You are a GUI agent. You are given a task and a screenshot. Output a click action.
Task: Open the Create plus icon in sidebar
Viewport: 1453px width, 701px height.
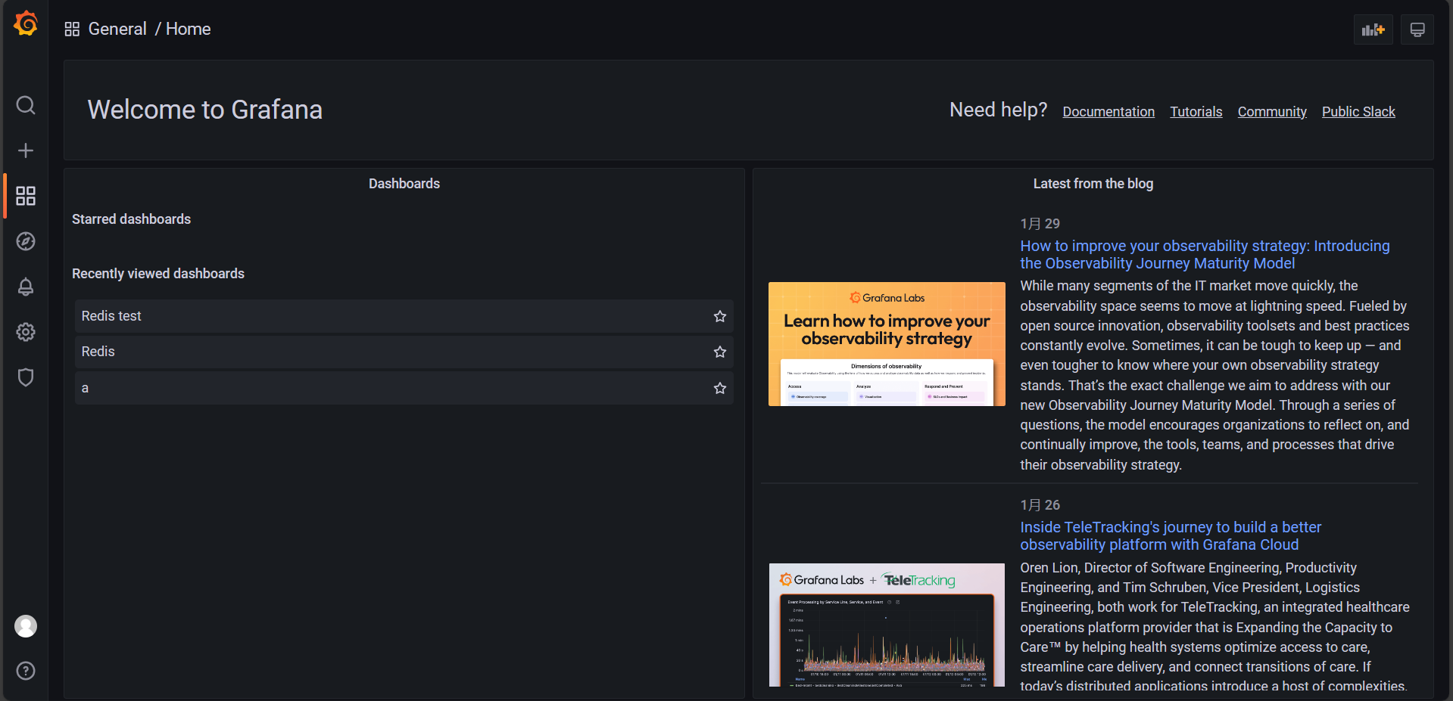26,150
